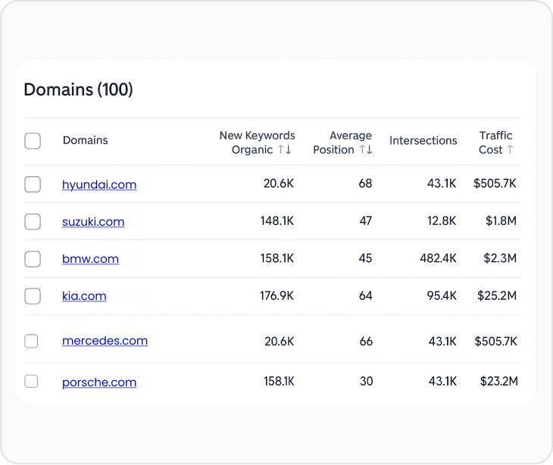
Task: Open the hyundai.com domain link
Action: [x=99, y=184]
